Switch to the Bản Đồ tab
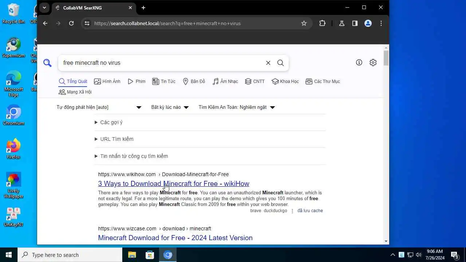Screen dimensions: 466x262 pos(194,82)
